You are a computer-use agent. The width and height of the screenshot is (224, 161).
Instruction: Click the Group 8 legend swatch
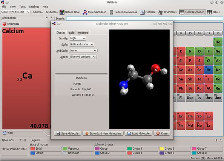coord(194,153)
